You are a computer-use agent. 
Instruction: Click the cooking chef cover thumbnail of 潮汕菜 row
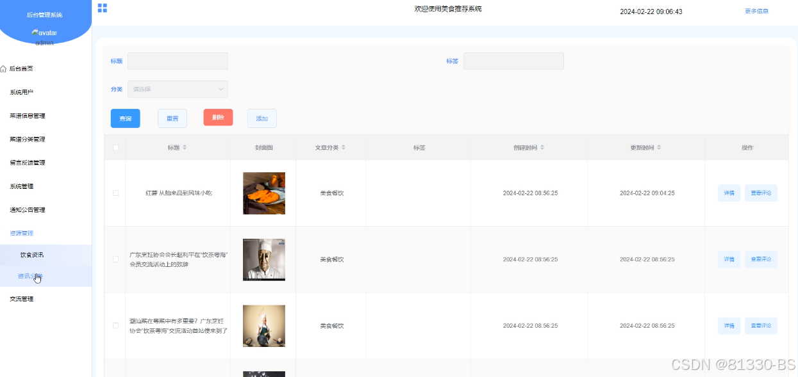click(x=264, y=326)
